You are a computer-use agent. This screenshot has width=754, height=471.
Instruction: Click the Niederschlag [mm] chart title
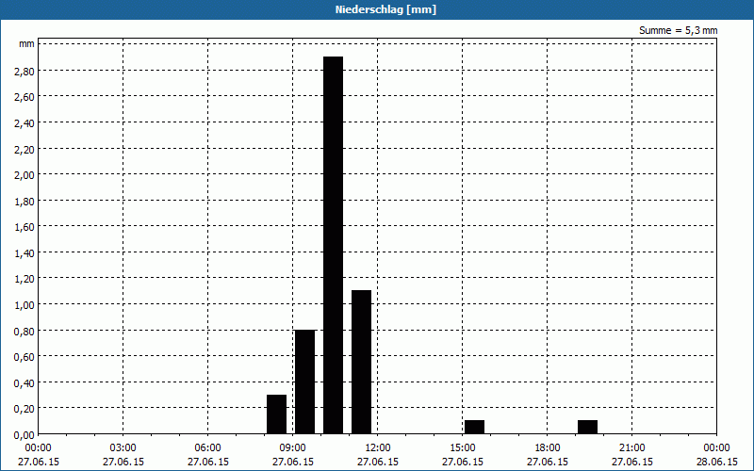(x=385, y=9)
